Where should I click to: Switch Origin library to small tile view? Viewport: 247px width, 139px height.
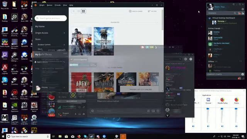click(74, 11)
